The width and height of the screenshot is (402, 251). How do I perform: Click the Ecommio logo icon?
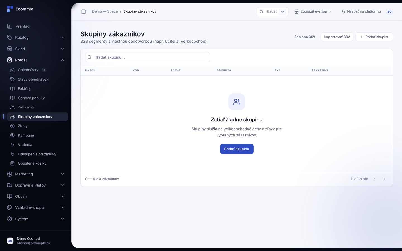tap(10, 9)
